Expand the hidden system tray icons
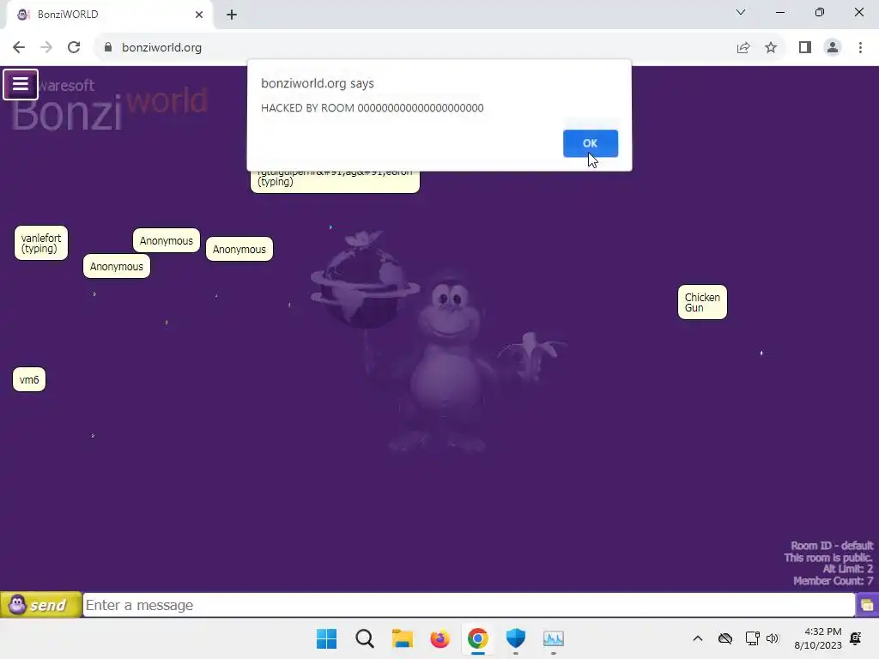 698,638
